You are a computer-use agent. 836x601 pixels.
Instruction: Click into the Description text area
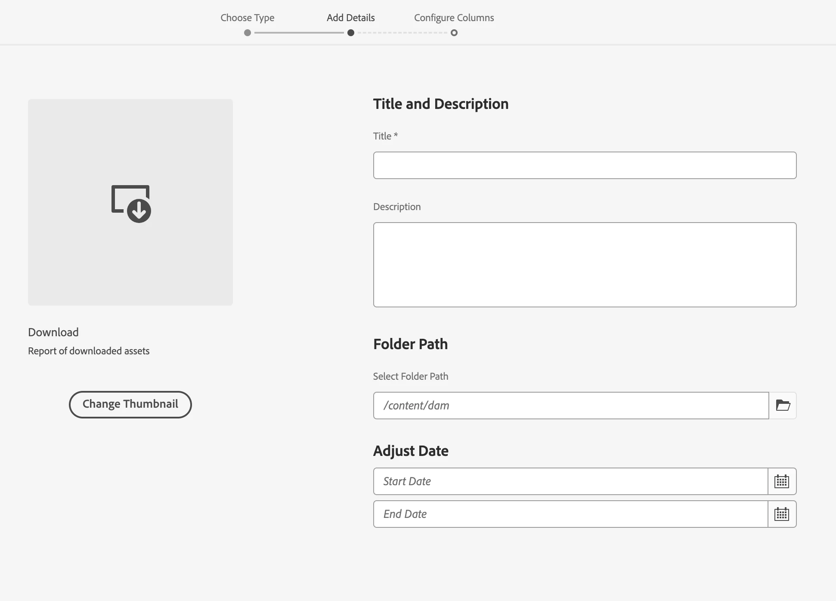[585, 265]
